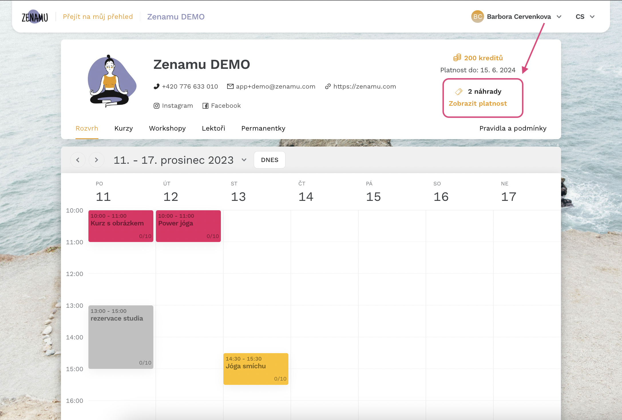Viewport: 622px width, 420px height.
Task: Click the Zenamu logo
Action: (x=35, y=17)
